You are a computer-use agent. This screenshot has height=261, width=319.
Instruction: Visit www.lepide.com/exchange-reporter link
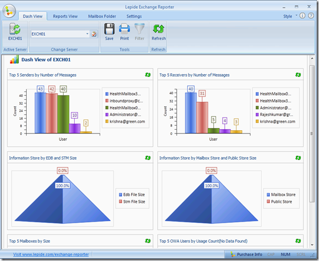pyautogui.click(x=51, y=254)
